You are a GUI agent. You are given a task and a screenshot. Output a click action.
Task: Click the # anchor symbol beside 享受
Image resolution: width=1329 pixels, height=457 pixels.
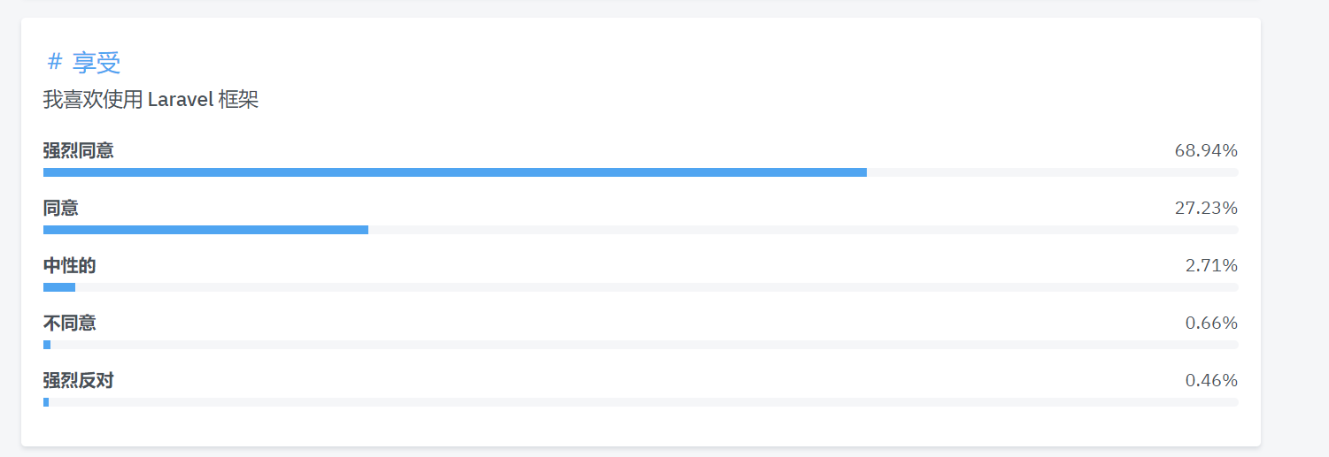click(x=55, y=62)
